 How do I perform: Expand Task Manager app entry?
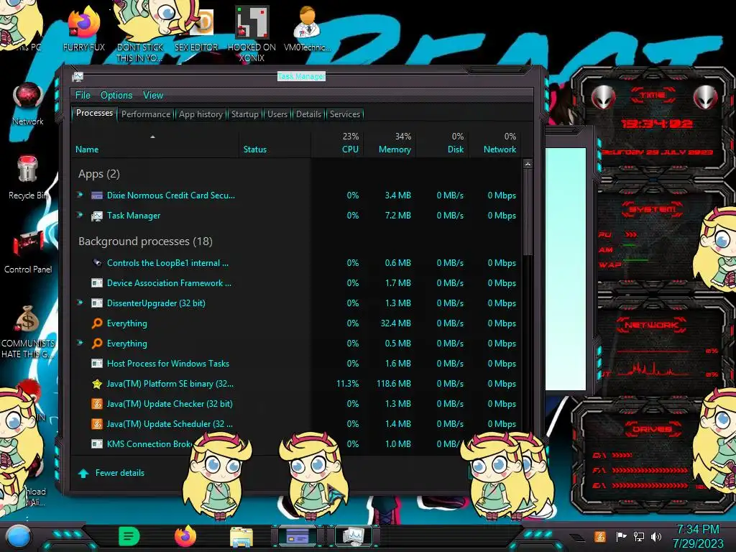(x=80, y=214)
